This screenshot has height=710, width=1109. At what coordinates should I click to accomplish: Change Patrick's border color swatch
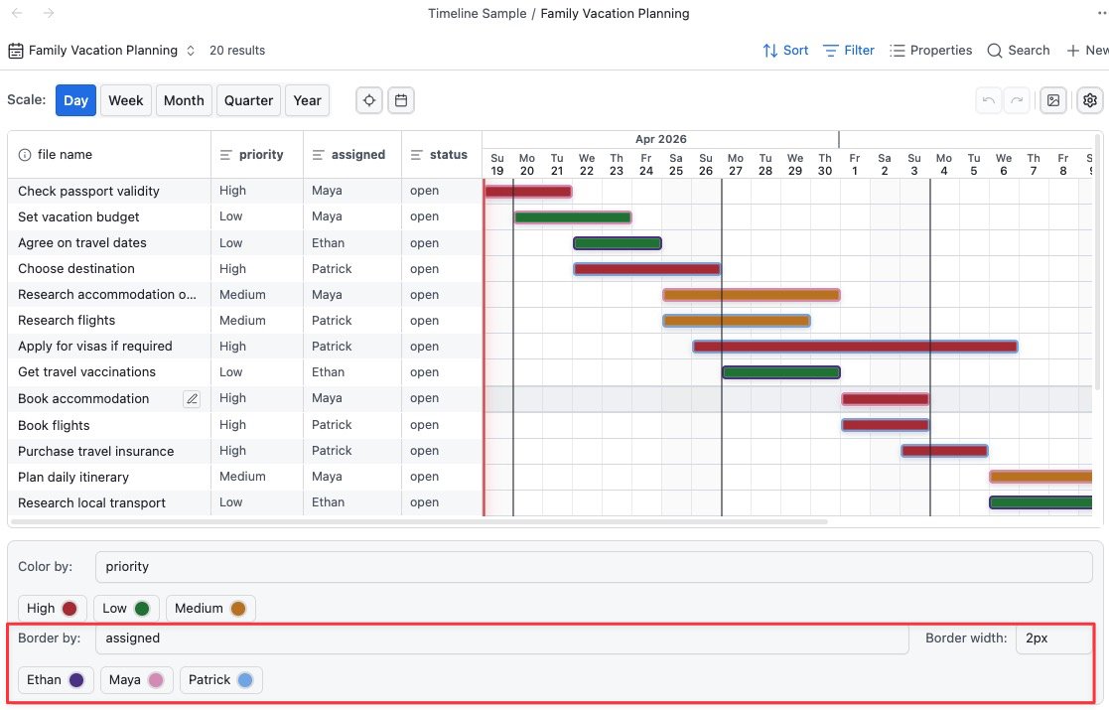[245, 680]
